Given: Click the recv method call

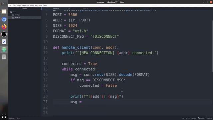Looking at the screenshot, I should click(x=99, y=75).
